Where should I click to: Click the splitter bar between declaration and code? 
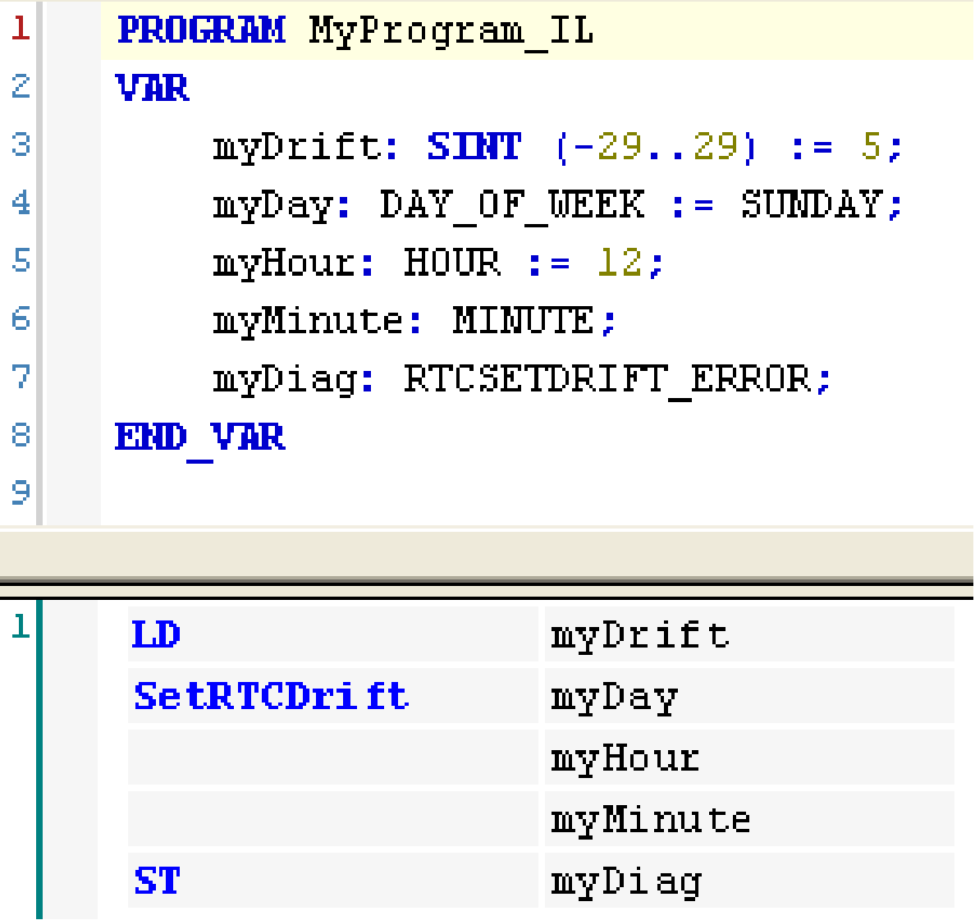point(487,554)
